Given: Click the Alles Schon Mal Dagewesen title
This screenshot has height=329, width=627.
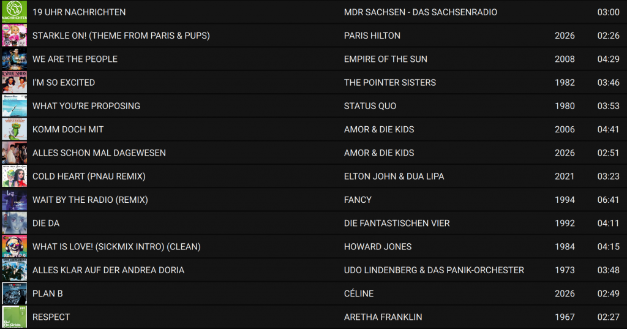Looking at the screenshot, I should click(99, 153).
